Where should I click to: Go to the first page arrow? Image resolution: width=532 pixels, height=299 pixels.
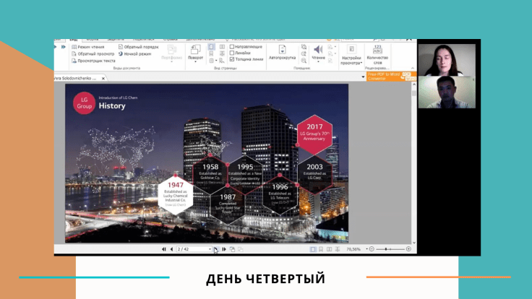click(163, 249)
